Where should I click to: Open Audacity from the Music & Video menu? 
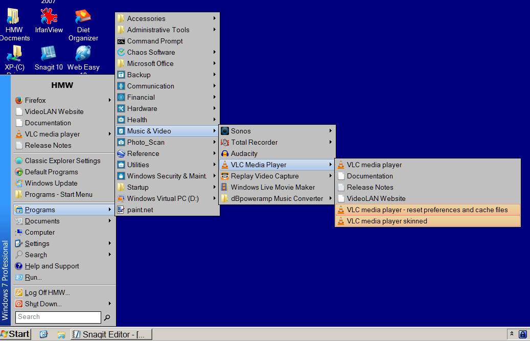click(245, 153)
